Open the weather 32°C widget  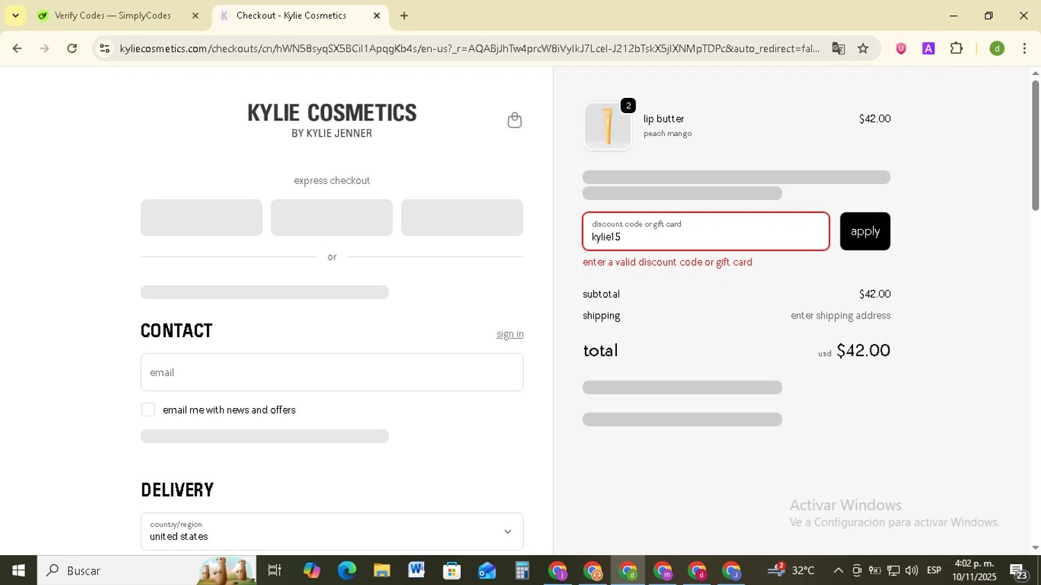791,570
